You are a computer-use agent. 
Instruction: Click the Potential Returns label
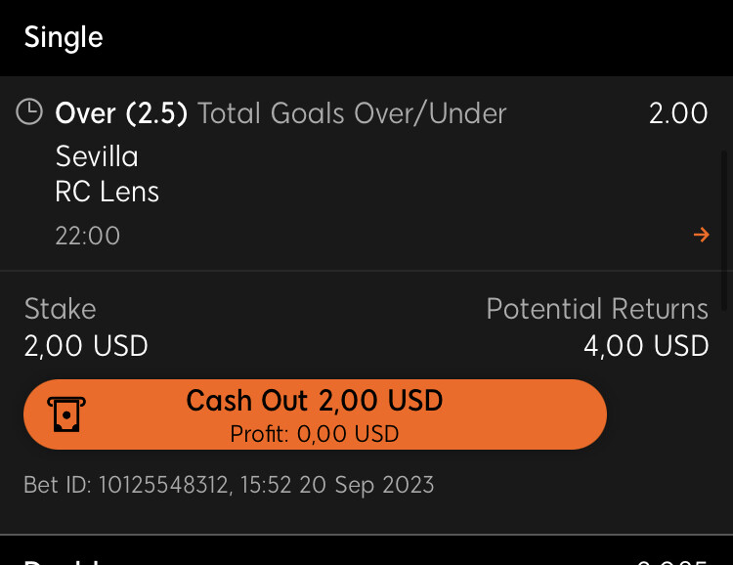tap(597, 309)
